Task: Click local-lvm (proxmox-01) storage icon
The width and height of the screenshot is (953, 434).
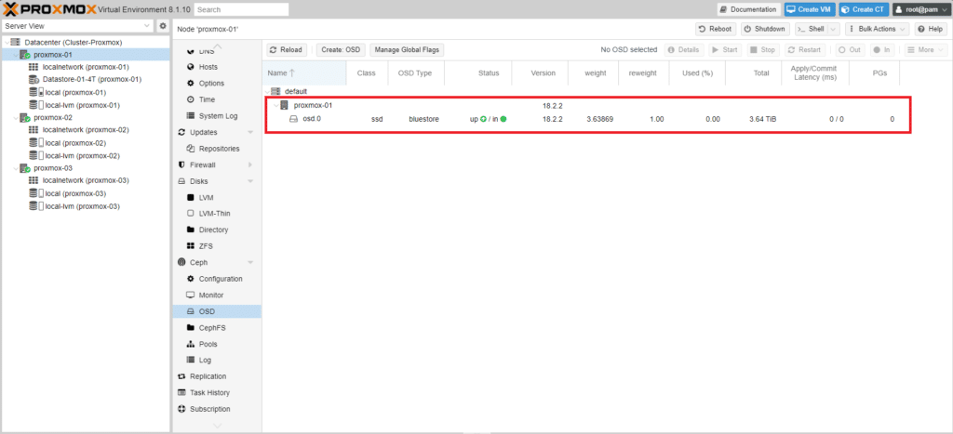Action: pyautogui.click(x=36, y=105)
